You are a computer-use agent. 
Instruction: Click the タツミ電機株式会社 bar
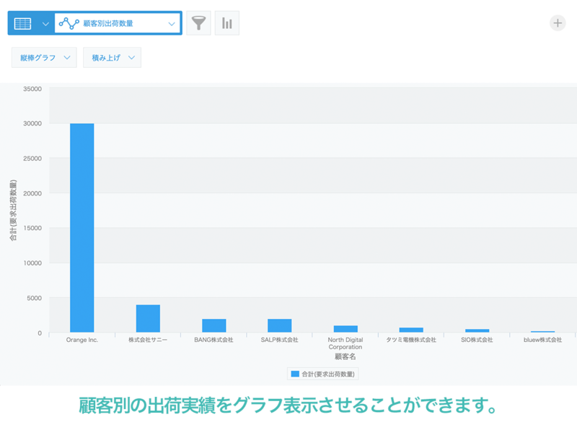(411, 330)
